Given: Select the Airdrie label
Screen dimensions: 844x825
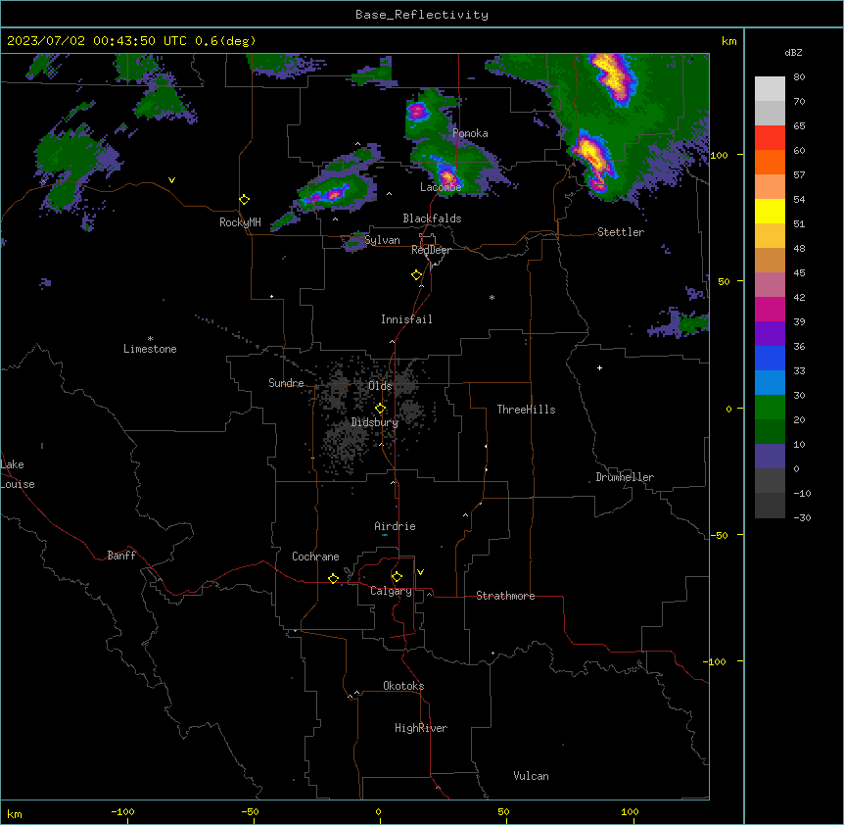Looking at the screenshot, I should coord(395,526).
